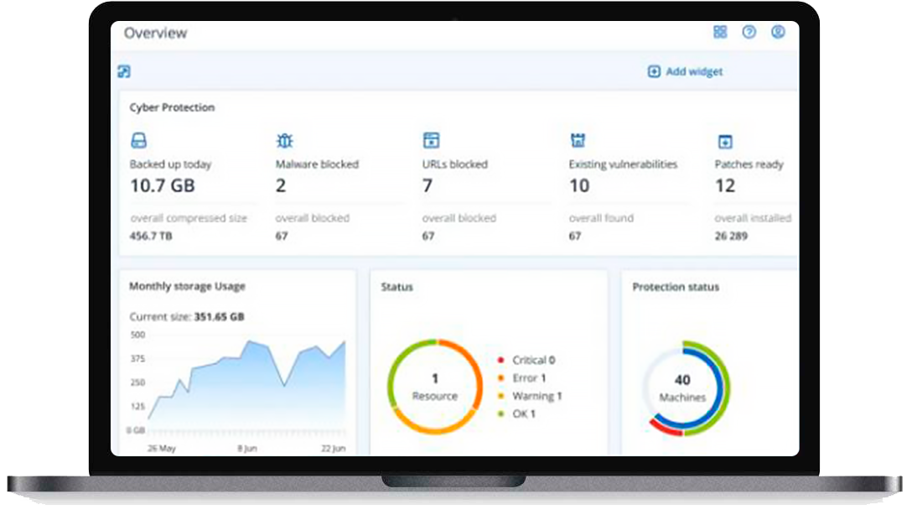
Task: Click the expand icon below Overview title
Action: tap(124, 72)
